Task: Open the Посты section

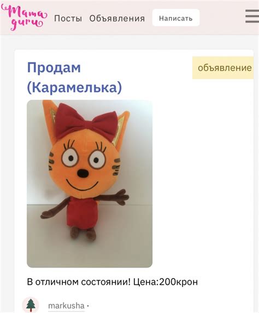Action: click(68, 19)
